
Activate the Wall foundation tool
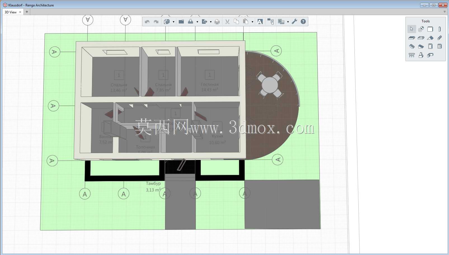pos(430,55)
